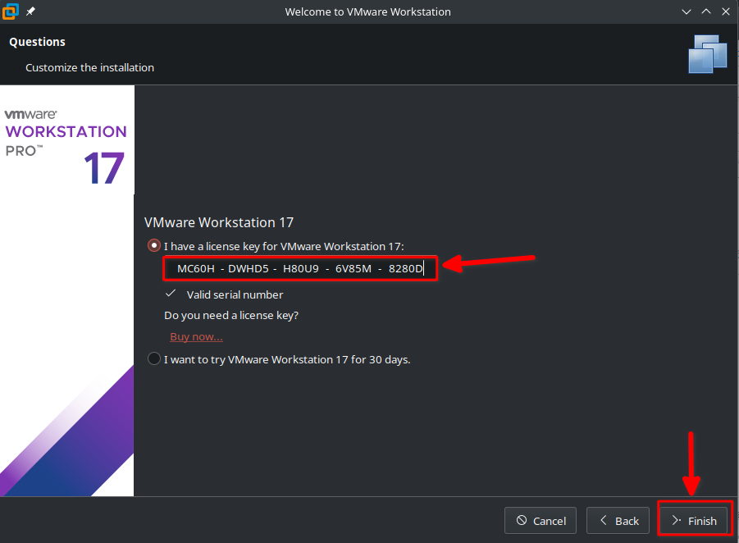Minimize the window using the down chevron
This screenshot has height=543, width=739.
687,11
